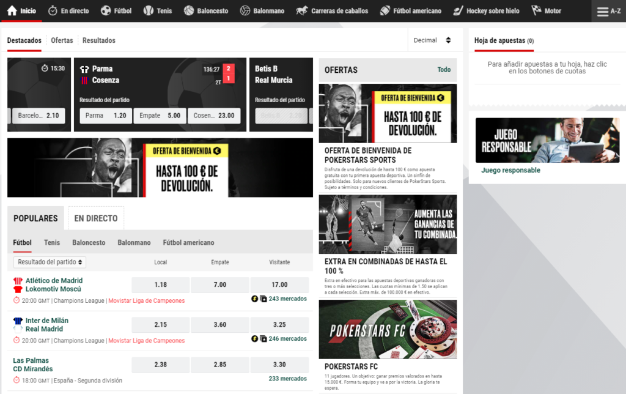Image resolution: width=626 pixels, height=394 pixels.
Task: Open the Juego Responsable banner image
Action: 547,140
